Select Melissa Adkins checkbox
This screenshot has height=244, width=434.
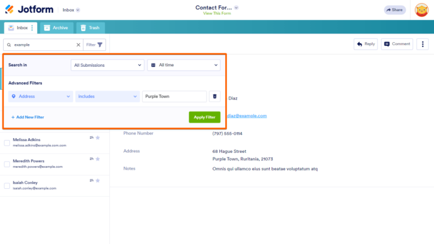click(7, 143)
